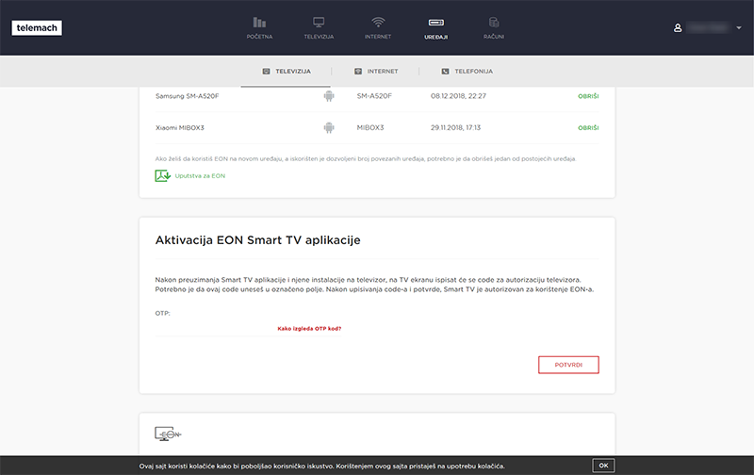754x475 pixels.
Task: Expand the user account dropdown arrow
Action: [739, 28]
